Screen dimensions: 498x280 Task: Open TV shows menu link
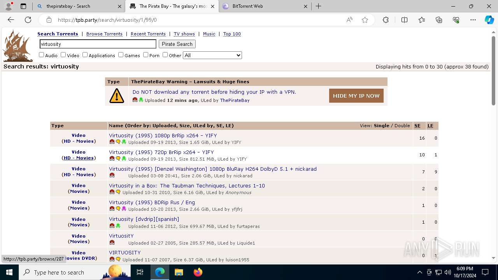click(x=184, y=34)
